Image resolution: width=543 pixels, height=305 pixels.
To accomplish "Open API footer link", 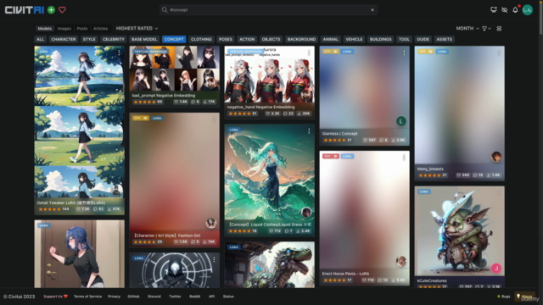I will pos(211,297).
